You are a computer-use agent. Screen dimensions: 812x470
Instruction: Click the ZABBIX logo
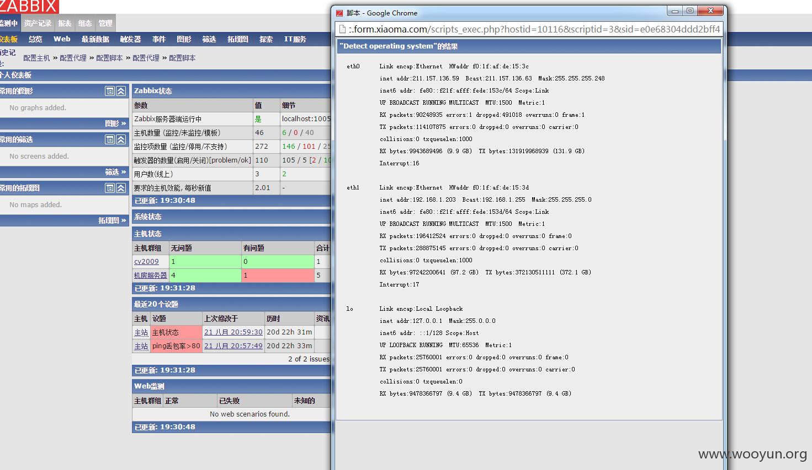29,7
